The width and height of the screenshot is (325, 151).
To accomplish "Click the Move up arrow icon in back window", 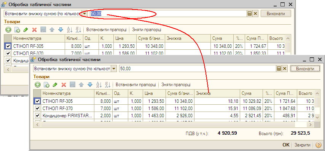I will (52, 30).
